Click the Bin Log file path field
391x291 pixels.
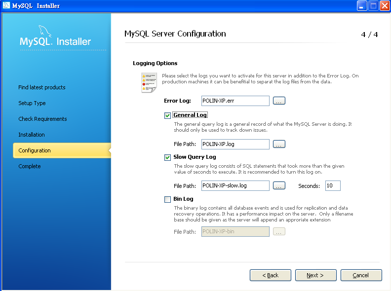click(x=235, y=231)
